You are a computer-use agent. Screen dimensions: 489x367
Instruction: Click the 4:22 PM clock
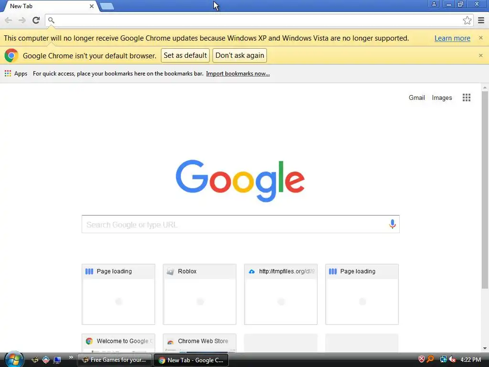470,360
